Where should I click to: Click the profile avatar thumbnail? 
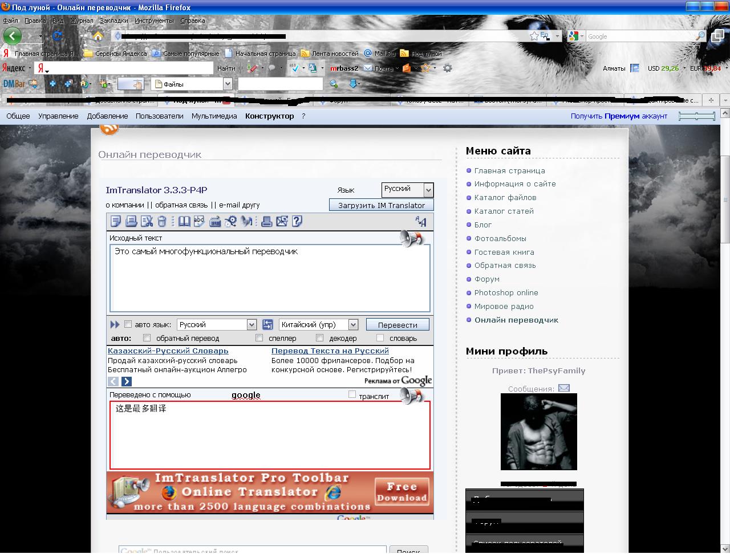coord(539,431)
